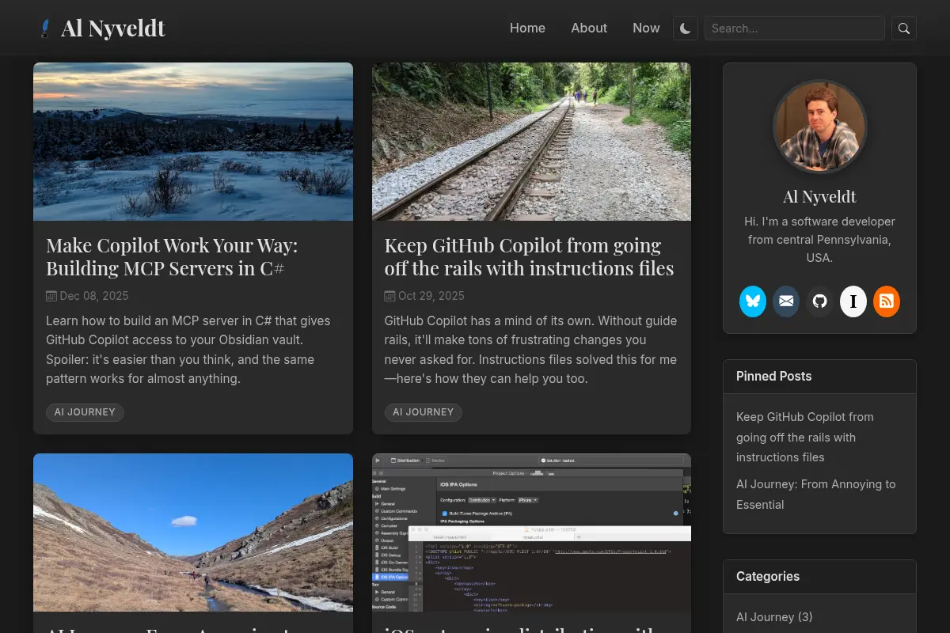
Task: Open 'Make Copilot Work Your Way' post title
Action: tap(172, 256)
